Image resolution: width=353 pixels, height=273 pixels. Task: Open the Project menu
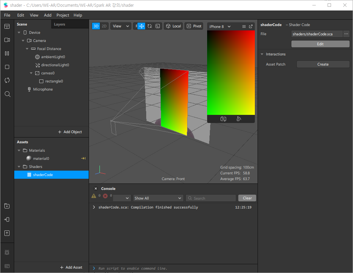[63, 15]
